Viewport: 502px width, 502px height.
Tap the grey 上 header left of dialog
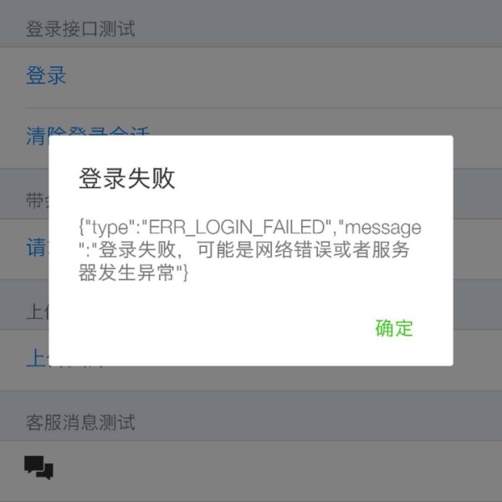pyautogui.click(x=38, y=312)
